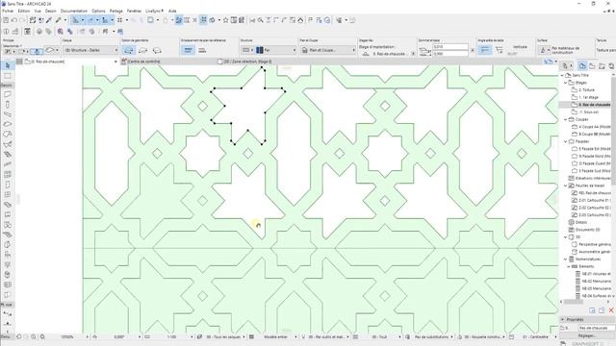Select the Door tool in the toolbox
616x346 pixels.
click(8, 185)
